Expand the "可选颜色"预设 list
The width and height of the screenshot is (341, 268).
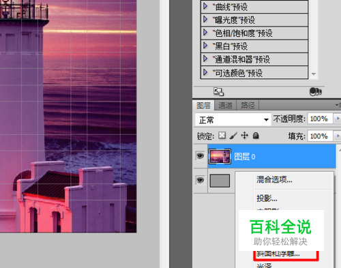[x=205, y=72]
